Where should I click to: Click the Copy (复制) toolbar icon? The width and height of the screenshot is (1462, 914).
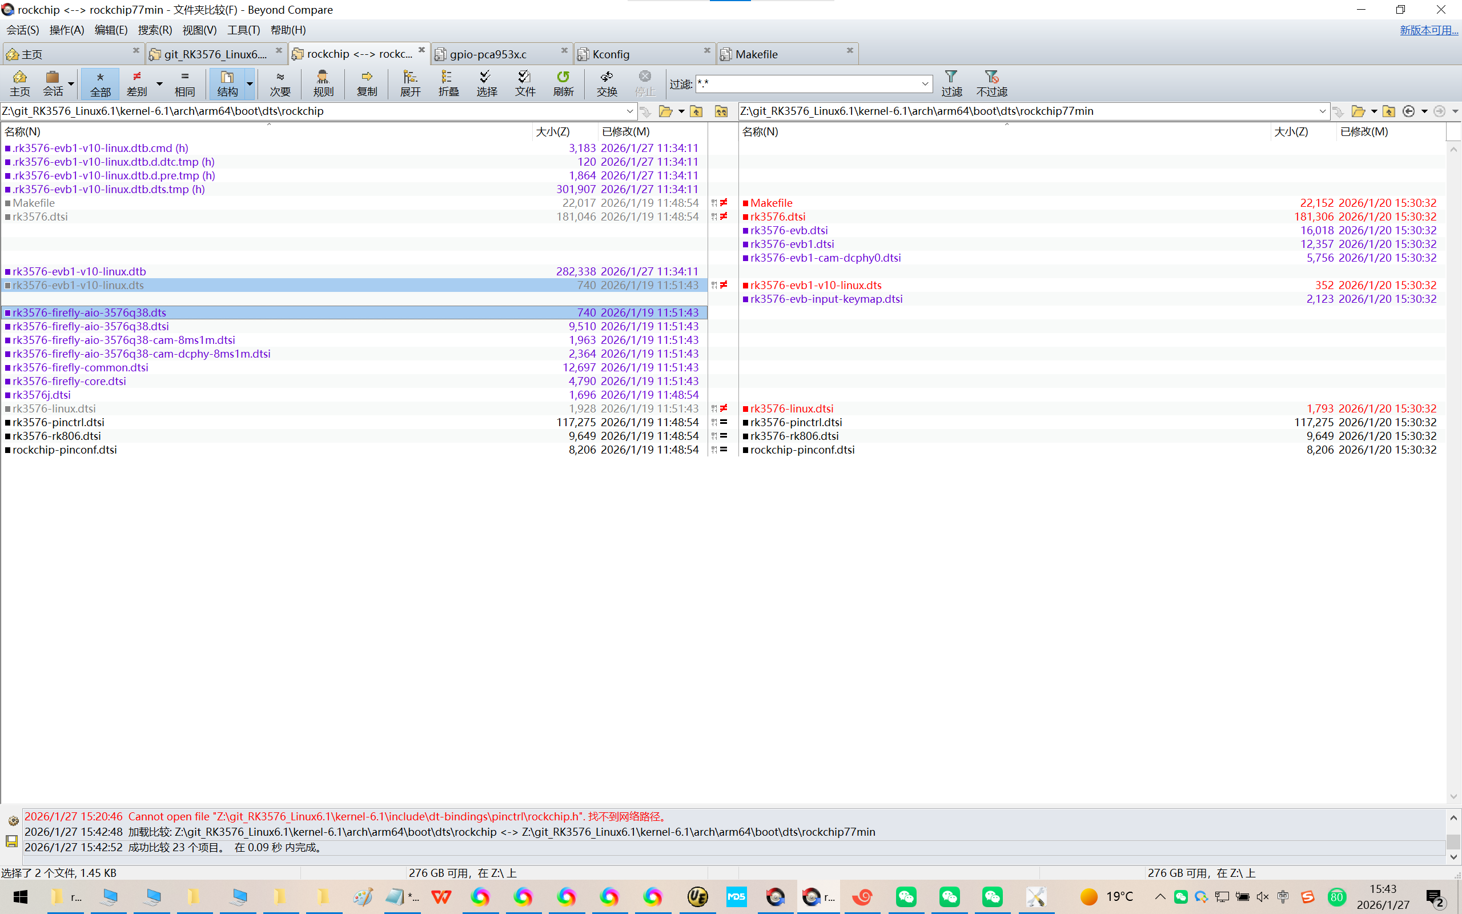[x=367, y=83]
